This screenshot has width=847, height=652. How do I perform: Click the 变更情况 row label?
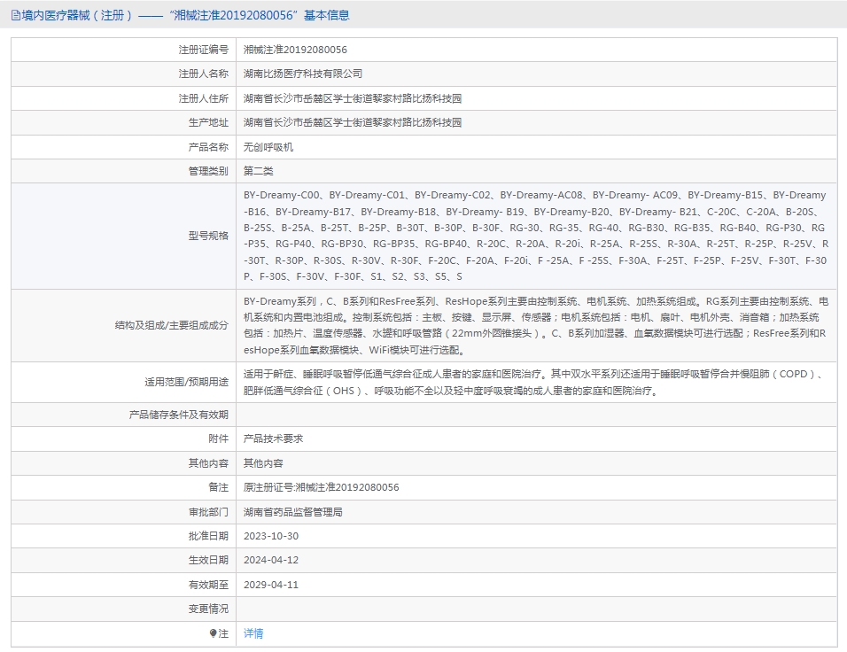(x=208, y=609)
